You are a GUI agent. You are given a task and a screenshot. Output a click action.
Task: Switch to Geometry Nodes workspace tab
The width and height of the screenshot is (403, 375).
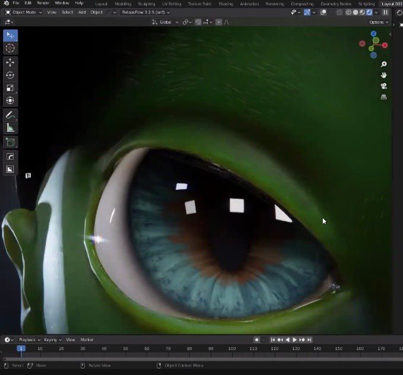pos(336,4)
